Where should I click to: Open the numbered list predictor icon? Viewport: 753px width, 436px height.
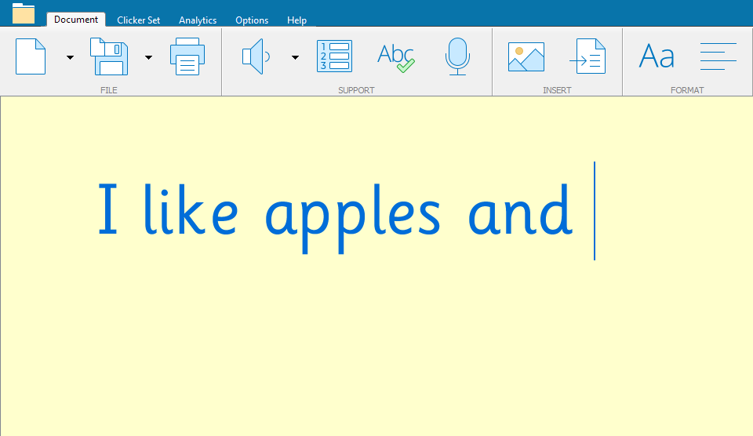(x=334, y=56)
